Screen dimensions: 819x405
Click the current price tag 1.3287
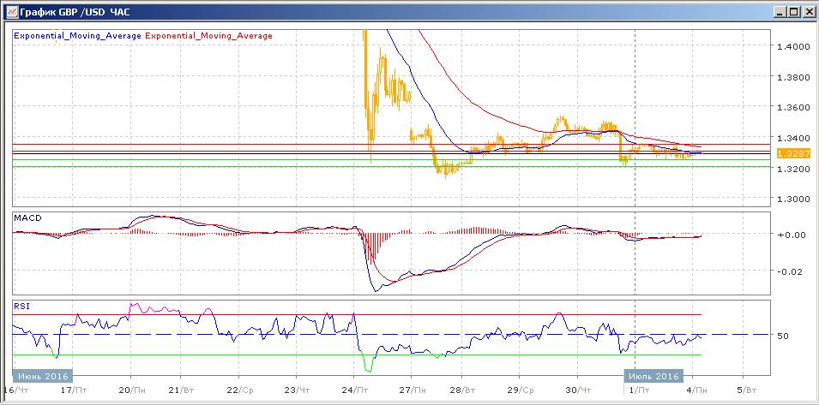pos(788,153)
